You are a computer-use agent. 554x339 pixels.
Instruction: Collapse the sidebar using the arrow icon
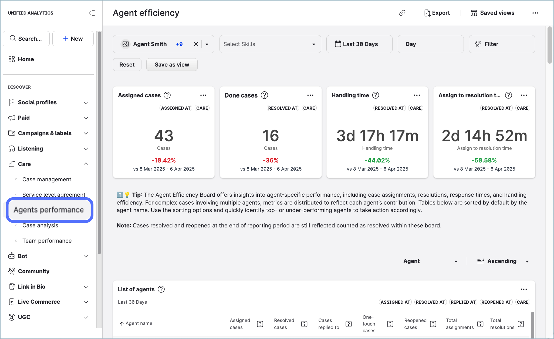tap(92, 13)
